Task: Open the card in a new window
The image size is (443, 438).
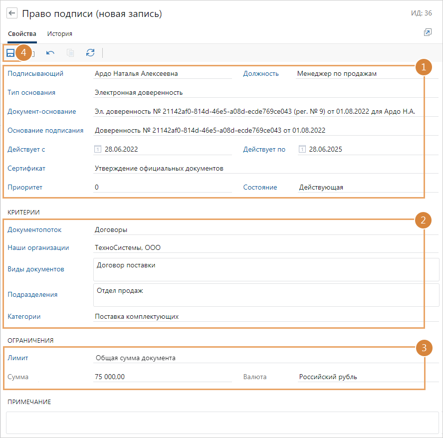Action: (427, 32)
